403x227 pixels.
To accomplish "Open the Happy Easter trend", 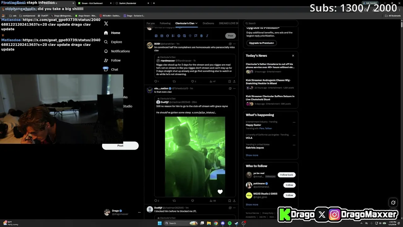I will (x=253, y=125).
